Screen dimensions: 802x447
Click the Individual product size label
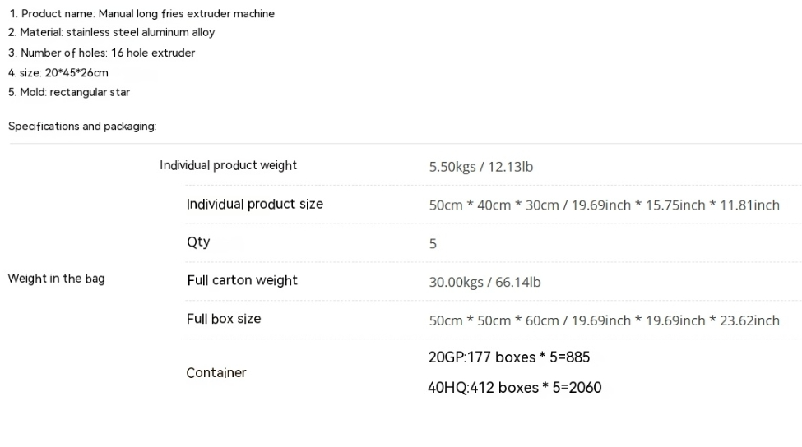tap(255, 205)
